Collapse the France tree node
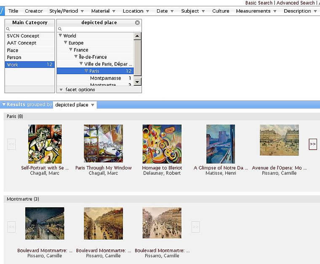Screen dimensions: 320x264 (71, 50)
